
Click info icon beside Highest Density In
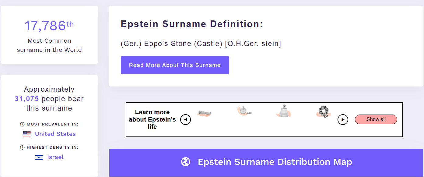tap(22, 147)
